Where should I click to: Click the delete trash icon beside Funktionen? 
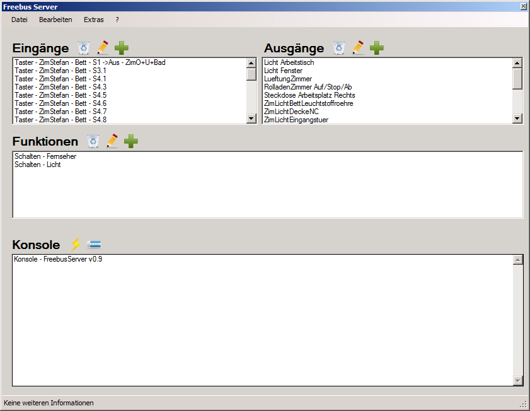pyautogui.click(x=93, y=141)
